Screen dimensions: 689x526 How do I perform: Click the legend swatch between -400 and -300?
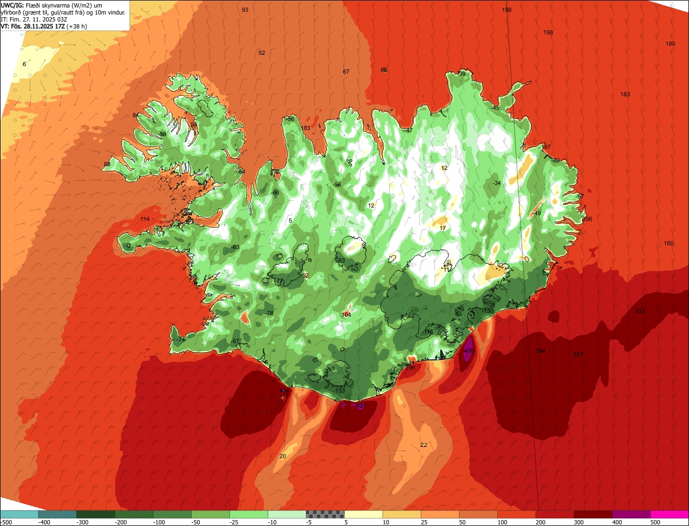point(57,514)
